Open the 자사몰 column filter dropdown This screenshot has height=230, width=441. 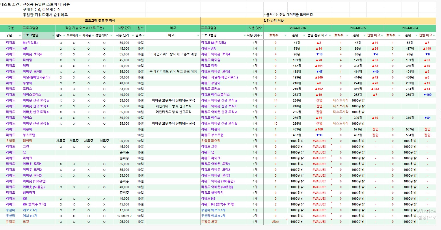(x=93, y=35)
